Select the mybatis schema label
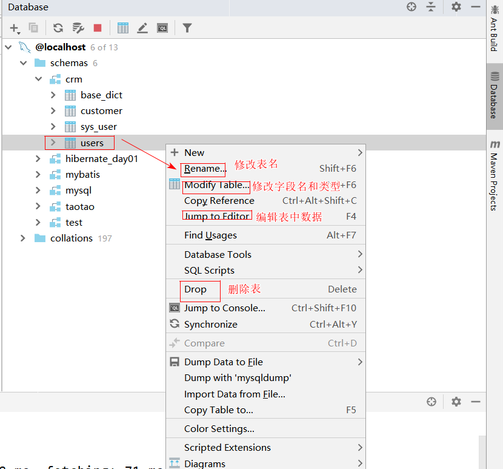This screenshot has height=469, width=503. tap(82, 174)
